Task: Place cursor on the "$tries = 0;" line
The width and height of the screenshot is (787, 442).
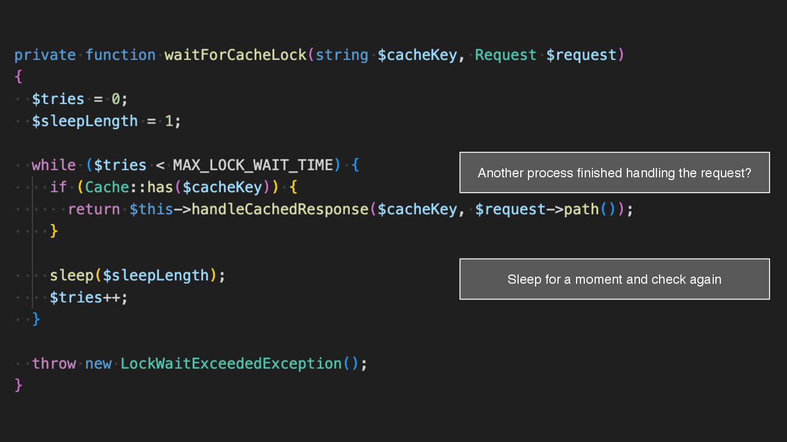Action: [x=80, y=99]
